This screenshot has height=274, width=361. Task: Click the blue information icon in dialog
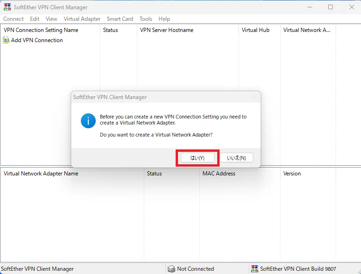pos(88,120)
